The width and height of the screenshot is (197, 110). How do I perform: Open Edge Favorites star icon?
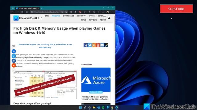[x=89, y=12]
